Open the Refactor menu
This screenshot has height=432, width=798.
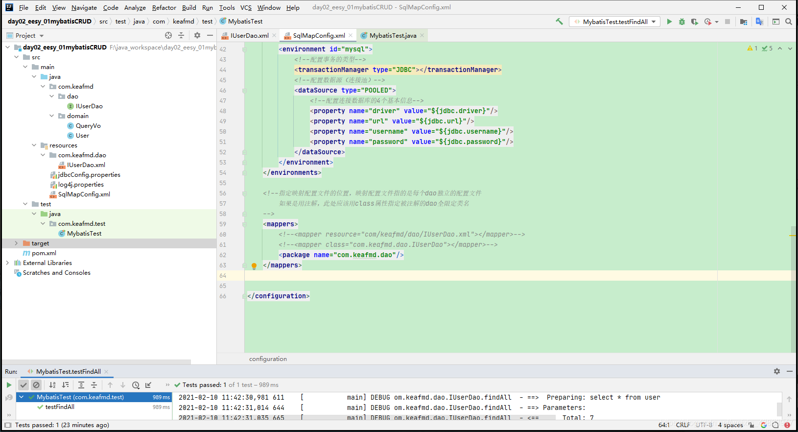coord(164,7)
